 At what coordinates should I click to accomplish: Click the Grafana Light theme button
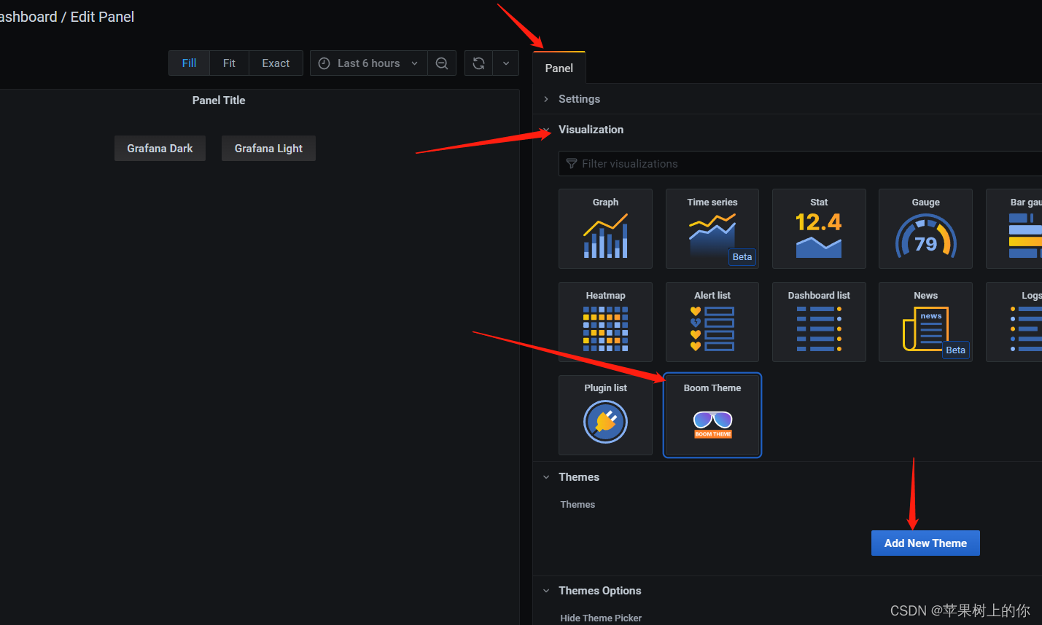(268, 149)
